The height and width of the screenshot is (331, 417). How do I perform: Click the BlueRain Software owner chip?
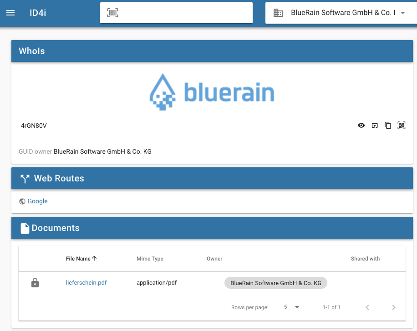[276, 283]
